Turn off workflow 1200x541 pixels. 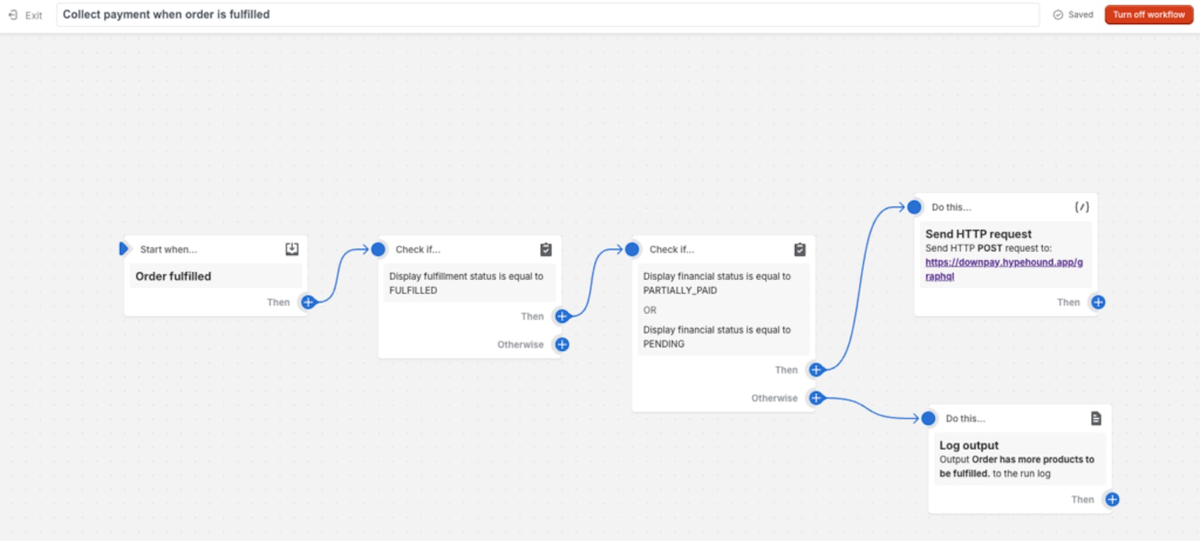click(1148, 15)
